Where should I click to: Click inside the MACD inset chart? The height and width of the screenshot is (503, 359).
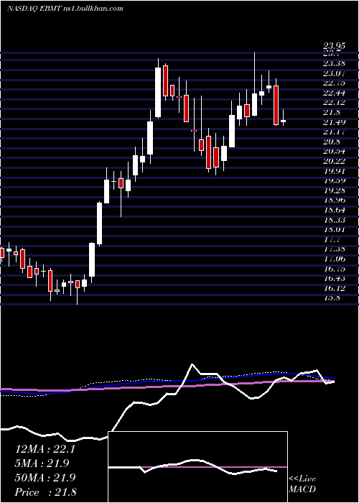click(198, 467)
